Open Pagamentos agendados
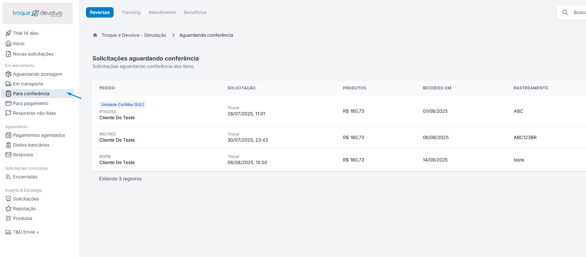 39,135
